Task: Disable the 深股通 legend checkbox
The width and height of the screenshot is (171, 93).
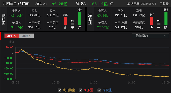Action: [99, 90]
